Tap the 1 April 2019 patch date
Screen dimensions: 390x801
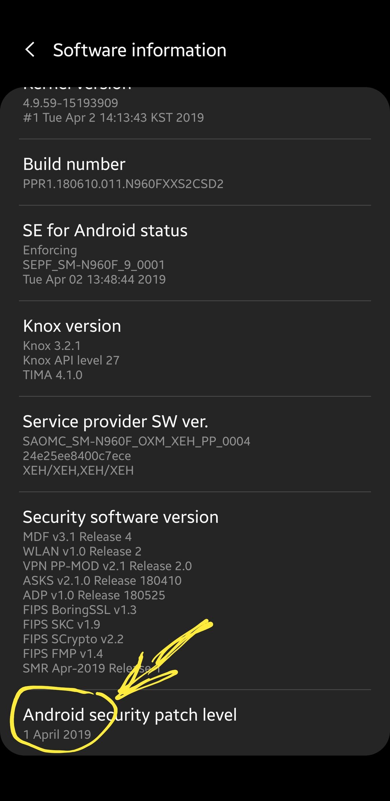(57, 734)
